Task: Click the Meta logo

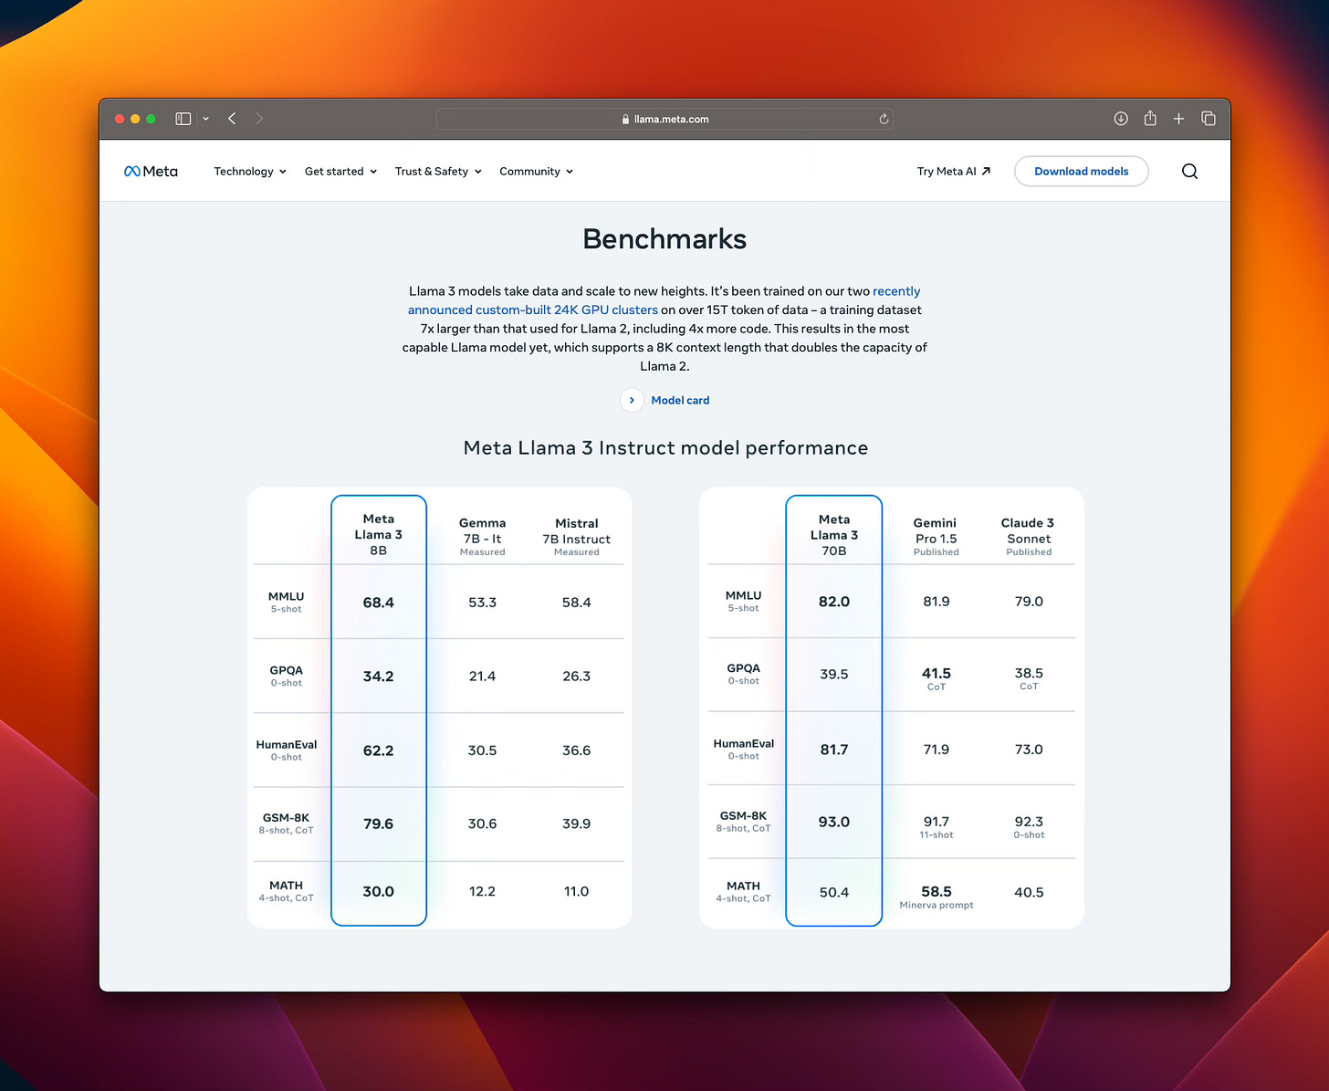Action: [151, 171]
